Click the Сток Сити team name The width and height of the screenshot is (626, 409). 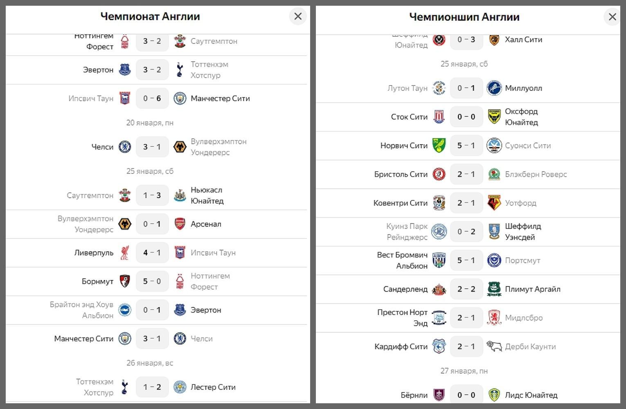pos(409,117)
